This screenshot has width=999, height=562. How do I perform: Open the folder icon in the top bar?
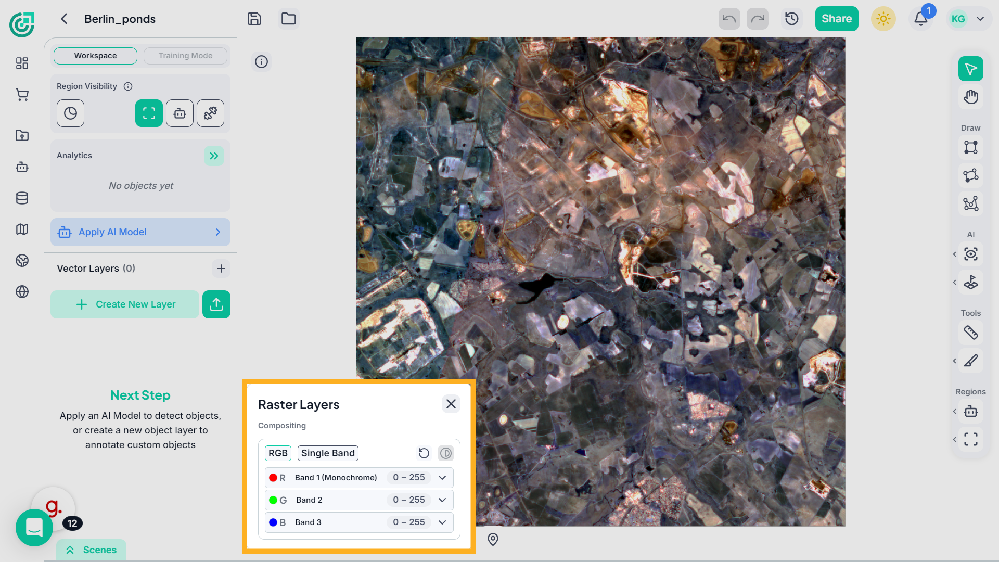click(289, 19)
